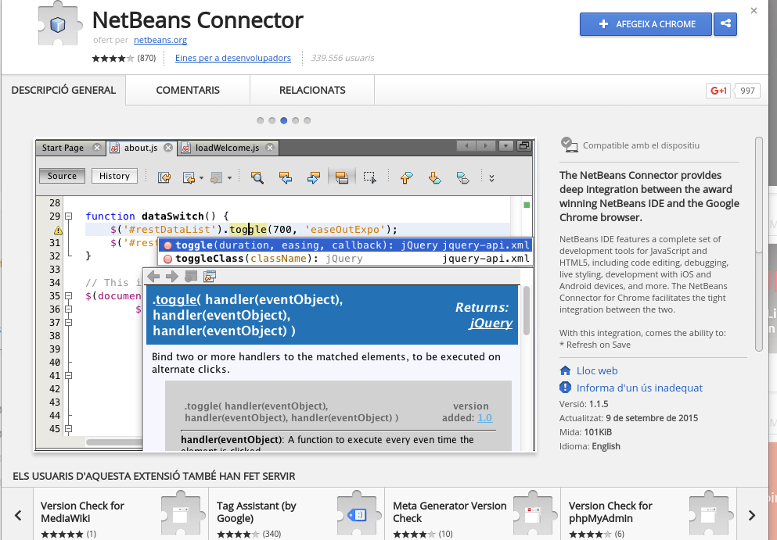Toggle Bookmark using the toolbar icon
This screenshot has height=540, width=777.
click(462, 177)
